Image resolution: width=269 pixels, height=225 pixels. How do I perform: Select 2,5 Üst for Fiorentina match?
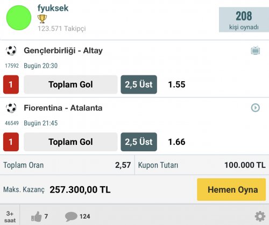139,142
